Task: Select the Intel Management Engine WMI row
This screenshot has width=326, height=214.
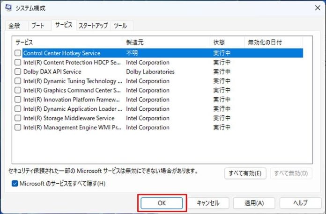Action: pos(73,128)
